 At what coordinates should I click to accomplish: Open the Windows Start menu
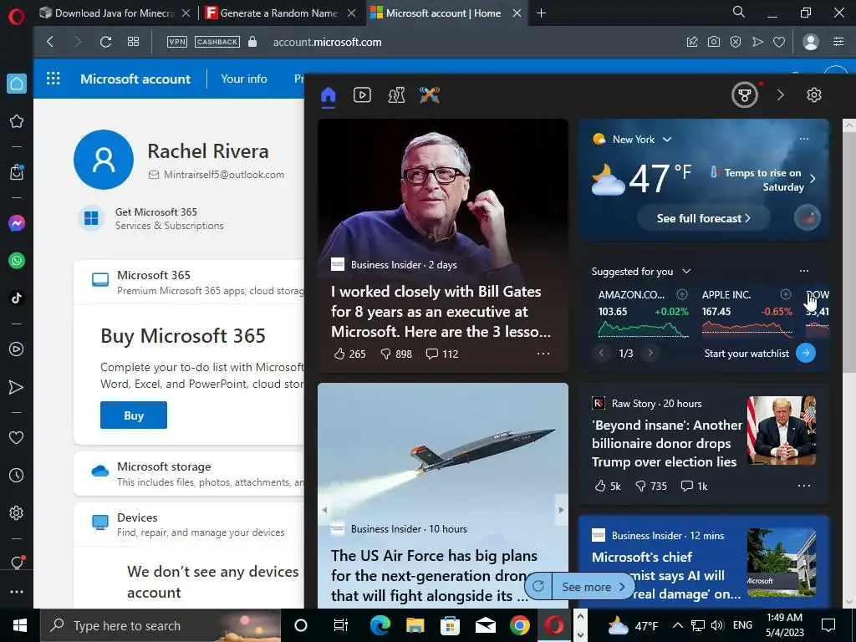20,625
